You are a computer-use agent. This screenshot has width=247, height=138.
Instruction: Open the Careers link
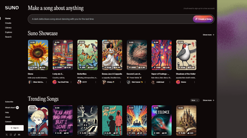(x=8, y=122)
